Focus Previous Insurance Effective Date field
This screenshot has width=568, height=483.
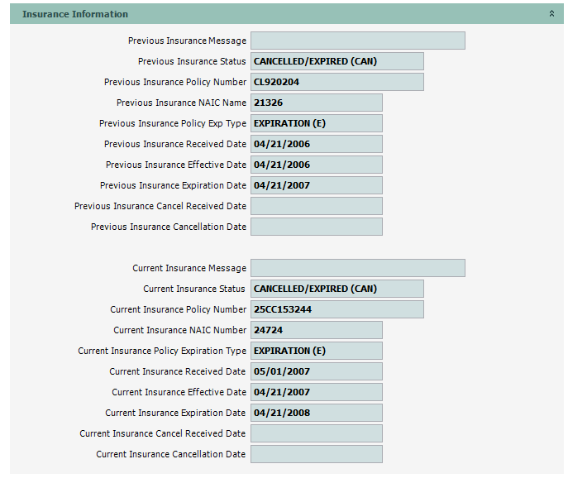[x=316, y=165]
